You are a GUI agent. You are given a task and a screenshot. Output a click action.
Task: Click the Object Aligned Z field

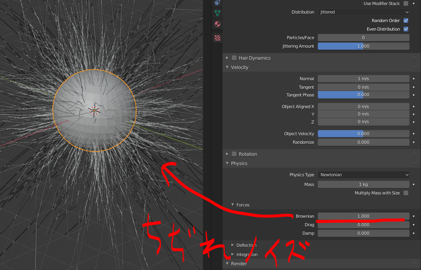[x=364, y=122]
